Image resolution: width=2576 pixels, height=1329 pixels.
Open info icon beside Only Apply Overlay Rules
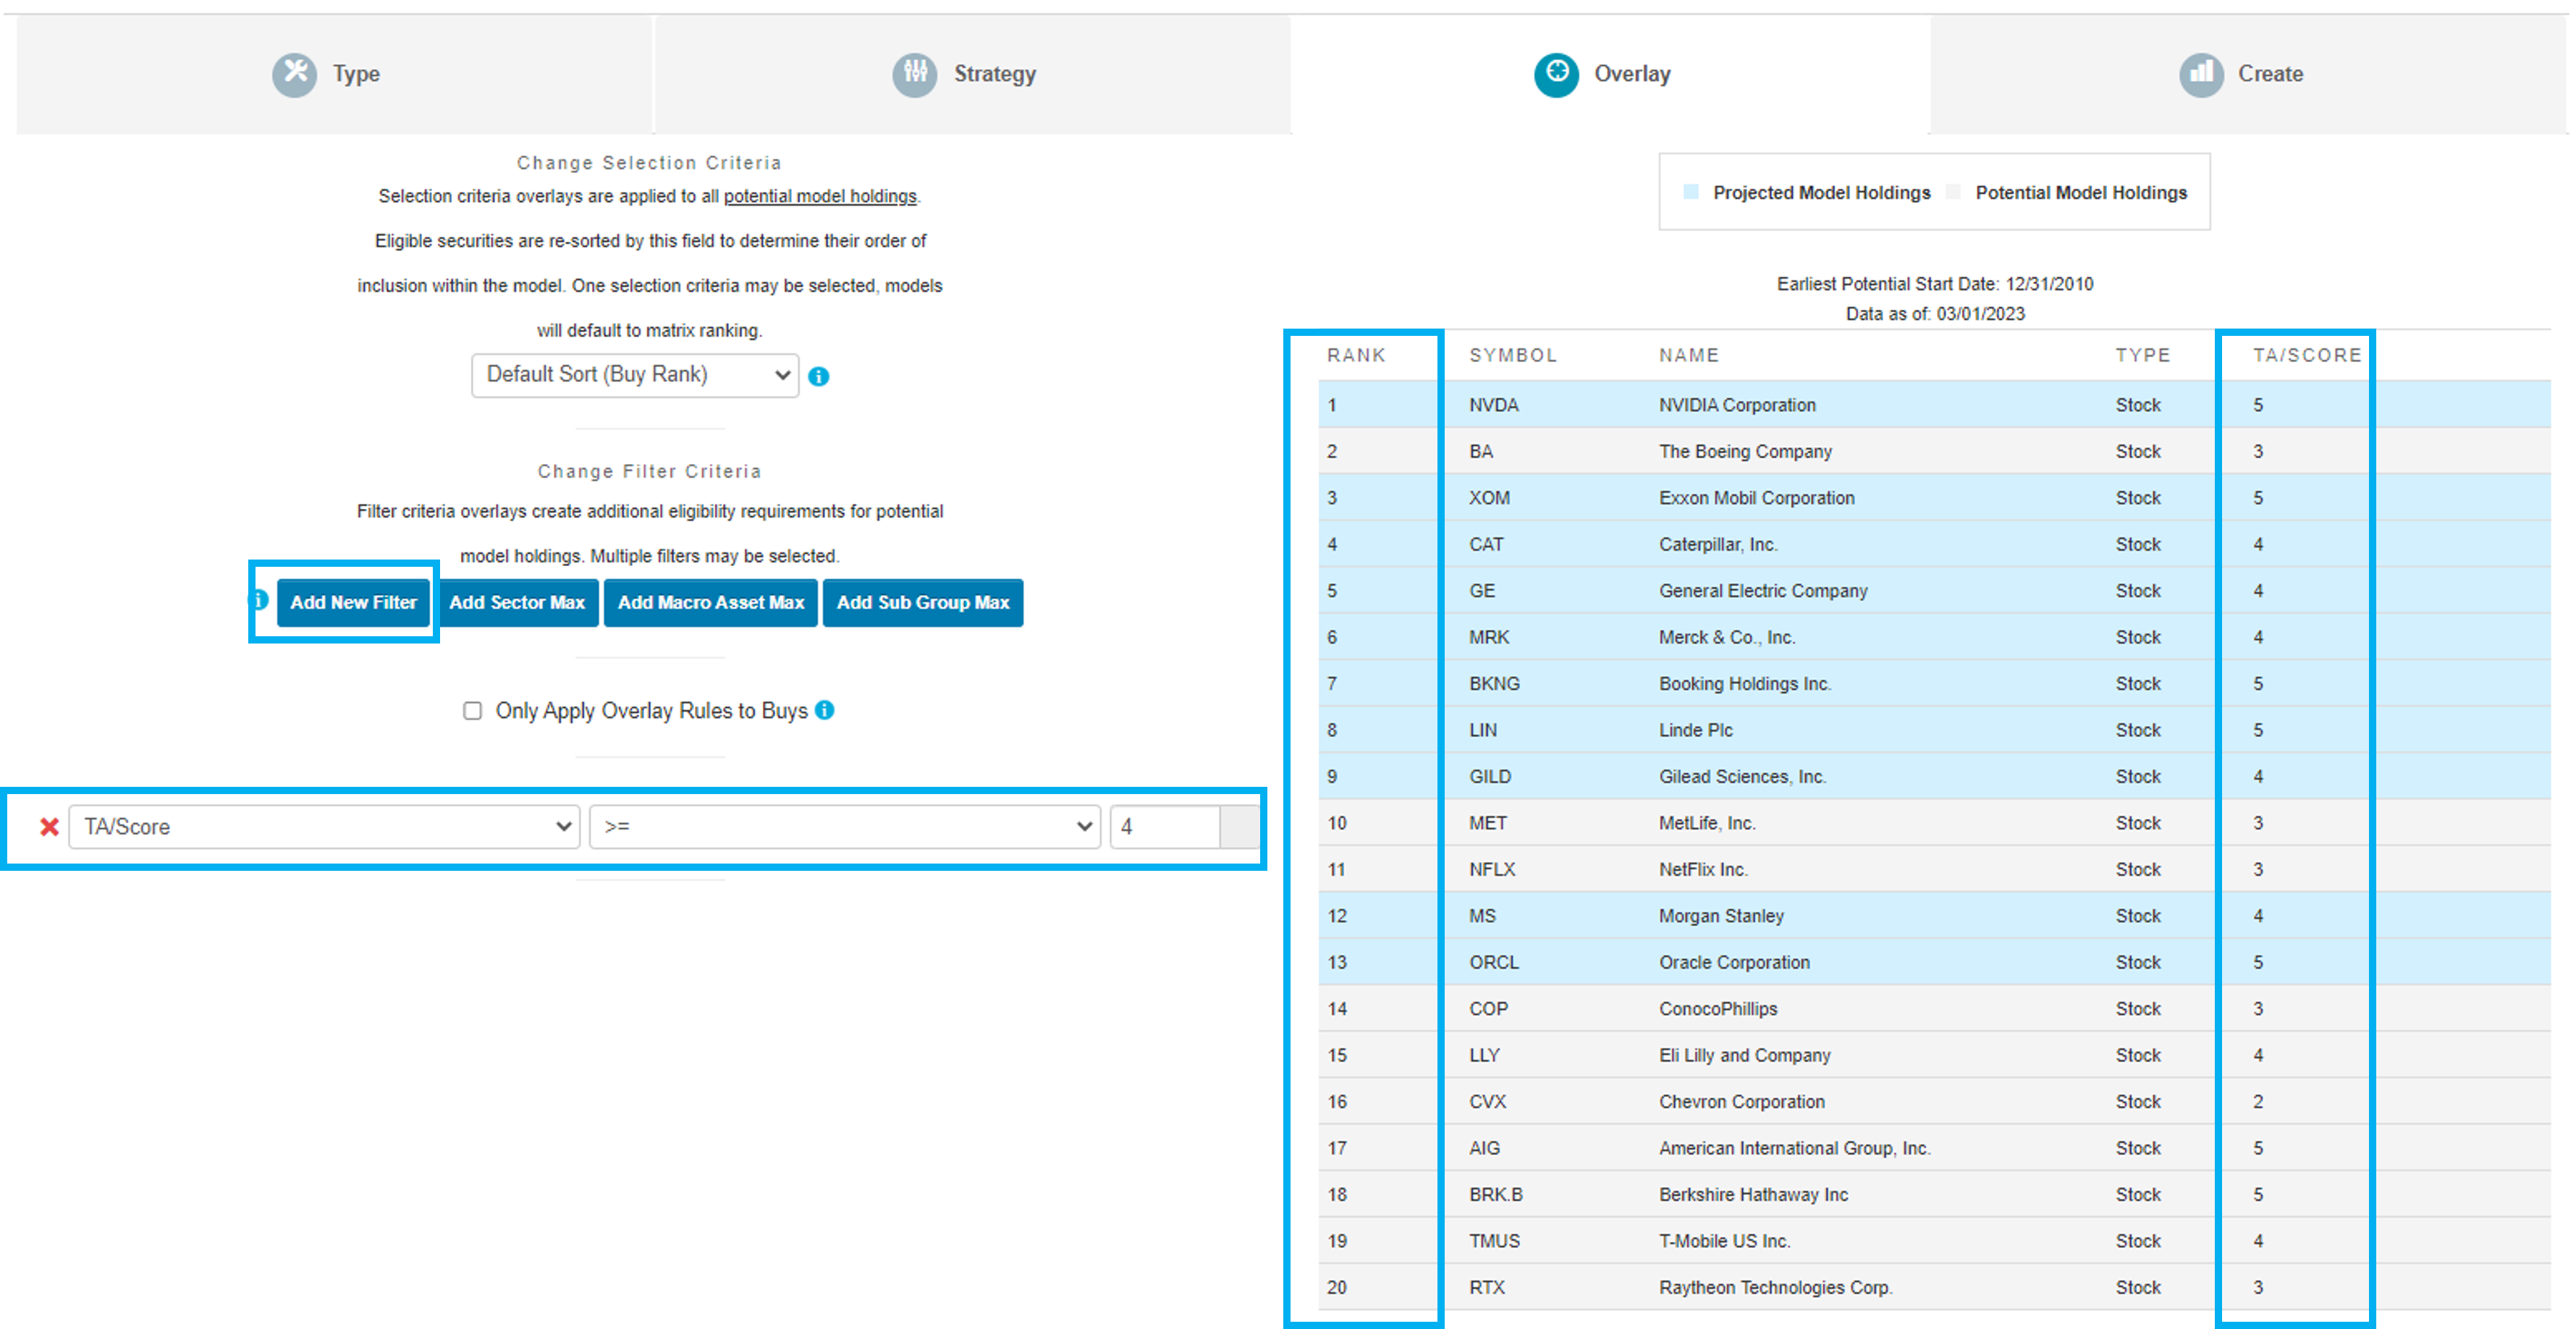coord(825,710)
